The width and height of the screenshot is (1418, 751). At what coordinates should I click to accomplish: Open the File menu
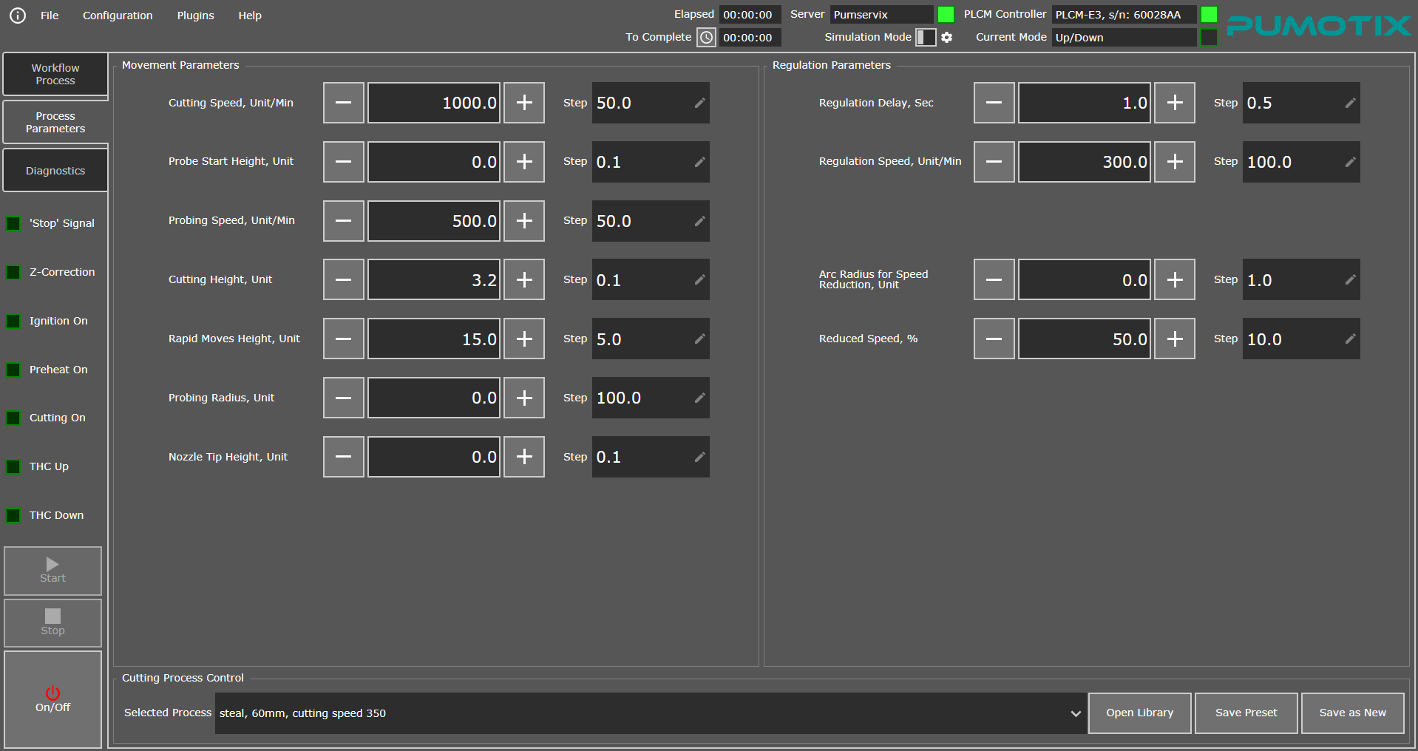tap(50, 16)
